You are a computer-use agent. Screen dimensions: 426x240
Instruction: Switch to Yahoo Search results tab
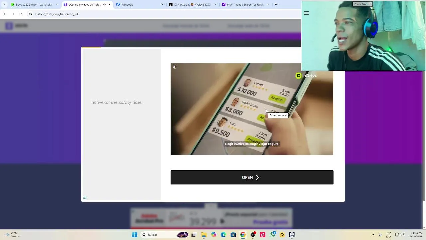coord(245,5)
